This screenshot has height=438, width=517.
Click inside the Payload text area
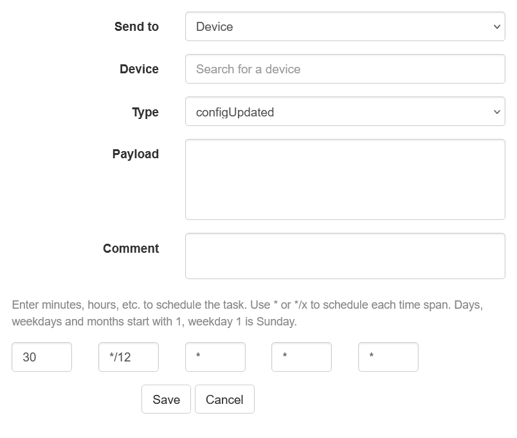click(x=345, y=179)
